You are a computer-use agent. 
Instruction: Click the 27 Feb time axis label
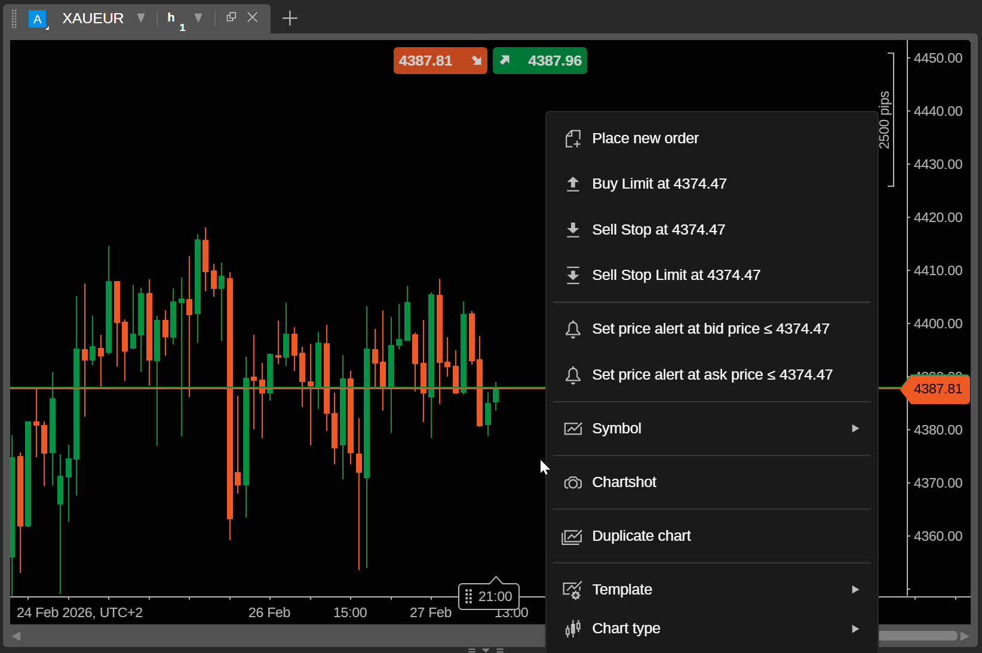(431, 612)
